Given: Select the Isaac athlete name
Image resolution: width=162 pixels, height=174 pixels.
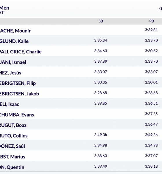Looking at the screenshot, I should tap(10, 104).
